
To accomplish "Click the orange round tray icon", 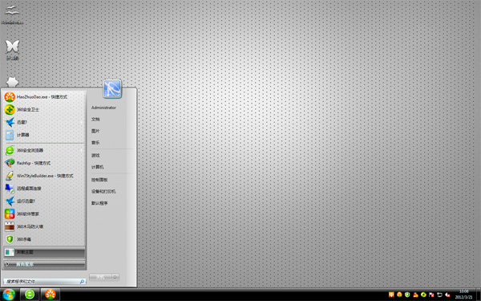I will tap(399, 295).
